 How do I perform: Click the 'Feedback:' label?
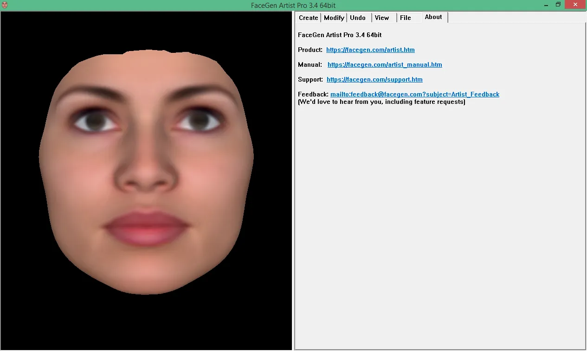pyautogui.click(x=313, y=94)
